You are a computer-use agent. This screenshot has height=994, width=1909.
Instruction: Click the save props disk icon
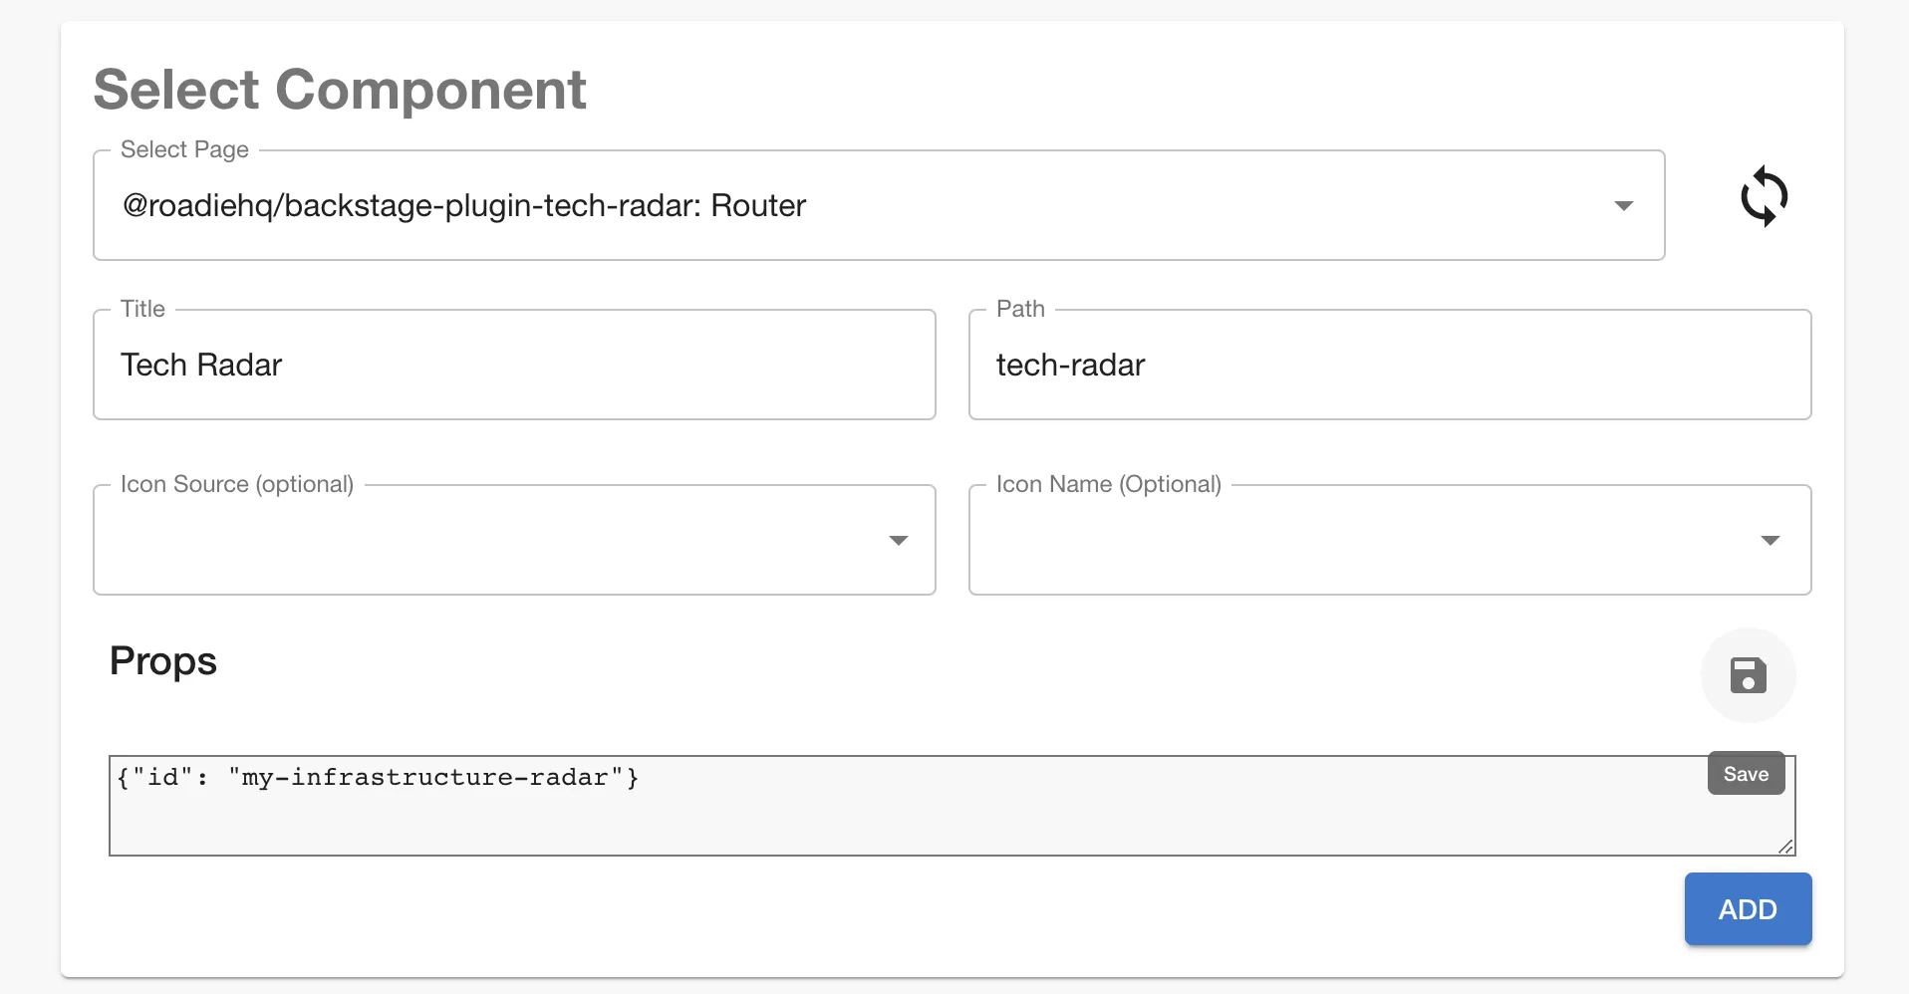(x=1747, y=675)
